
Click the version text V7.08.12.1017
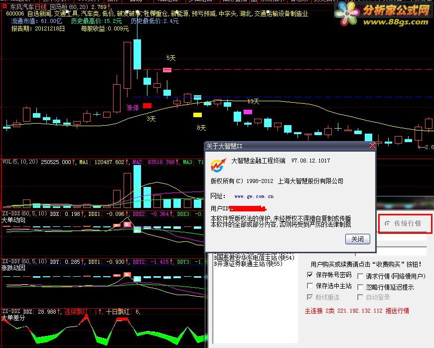[310, 161]
